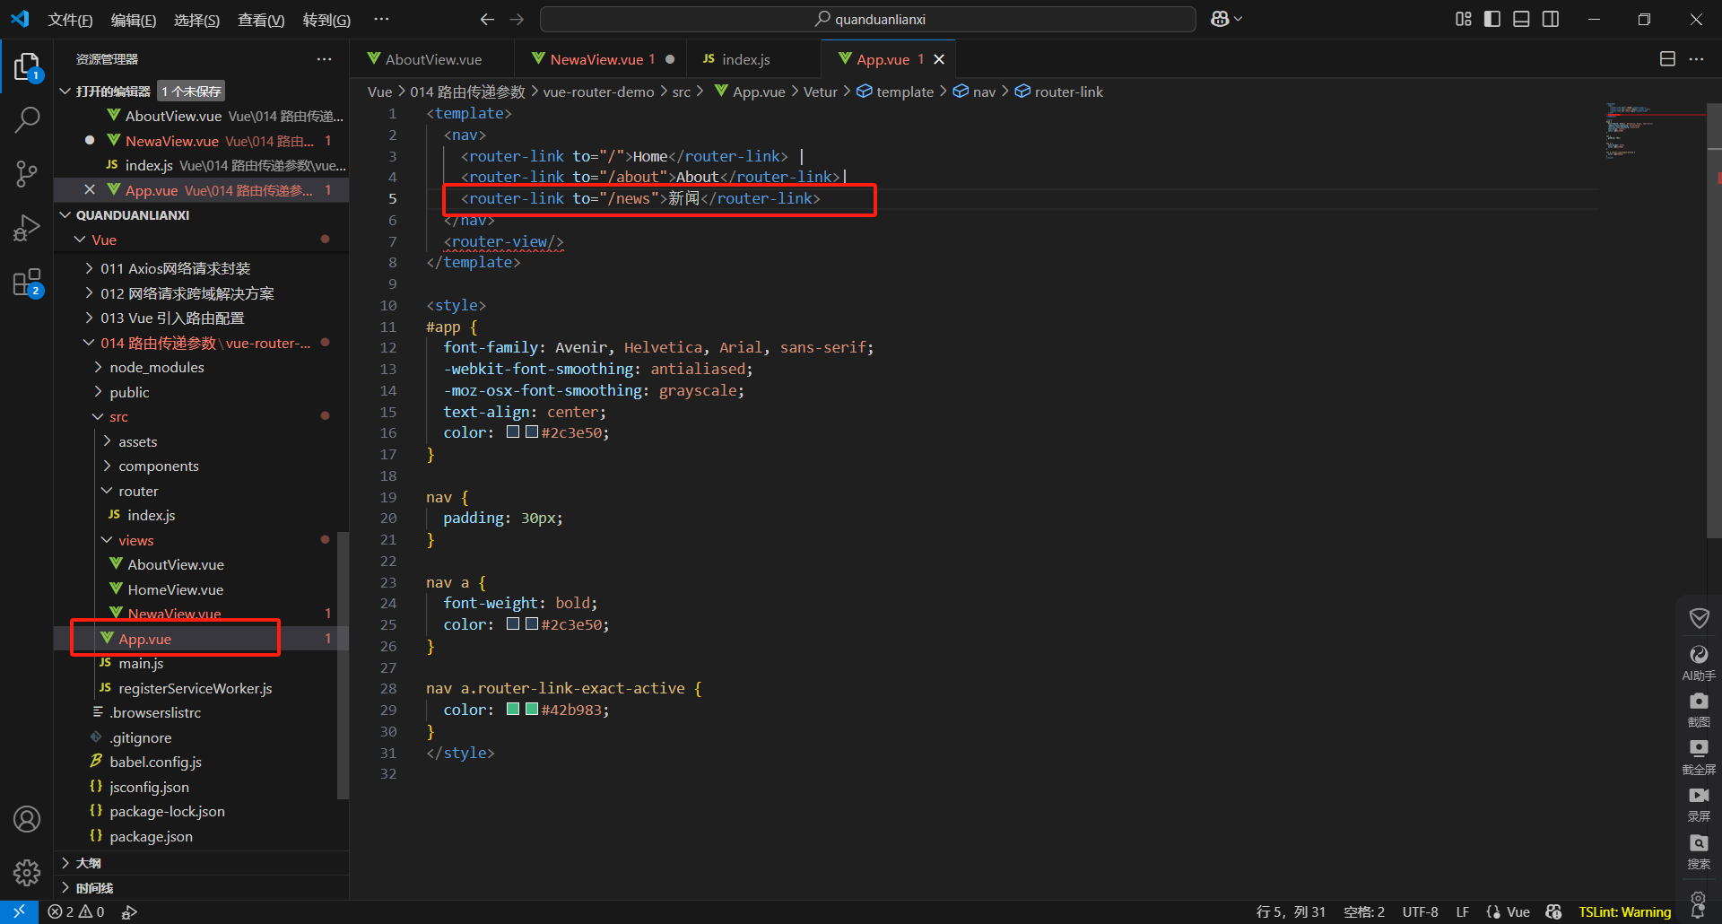The width and height of the screenshot is (1722, 924).
Task: Open the overflow menu ellipsis in menu bar
Action: pyautogui.click(x=381, y=19)
